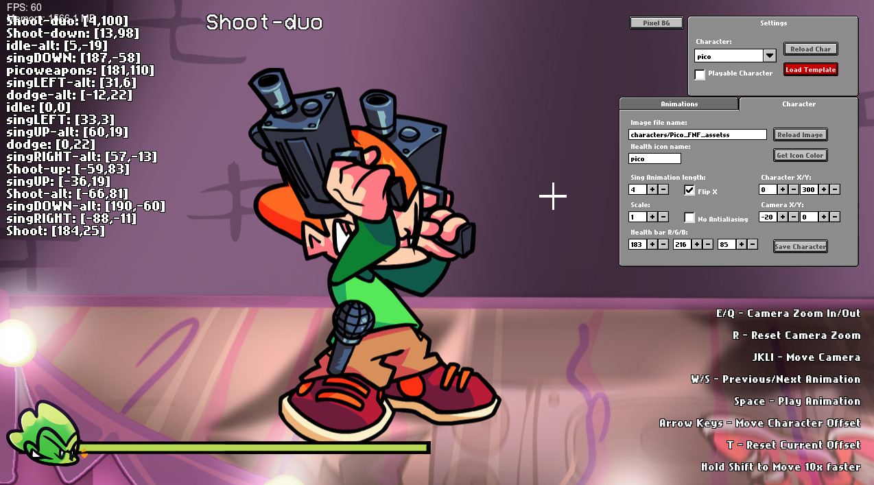Decrease Character Y with minus button
Image resolution: width=874 pixels, height=485 pixels.
[x=835, y=189]
